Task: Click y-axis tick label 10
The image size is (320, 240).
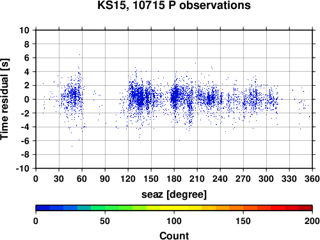Action: coord(24,30)
